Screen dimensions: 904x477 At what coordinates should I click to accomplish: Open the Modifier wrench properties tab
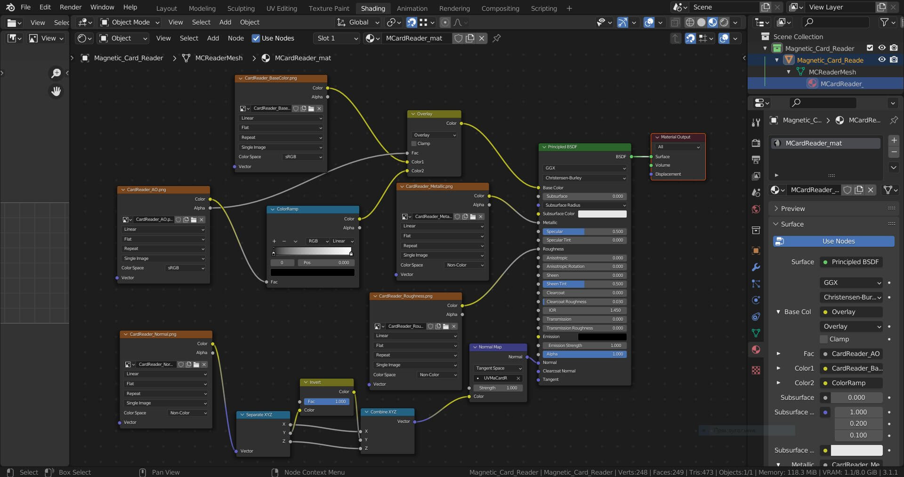756,267
